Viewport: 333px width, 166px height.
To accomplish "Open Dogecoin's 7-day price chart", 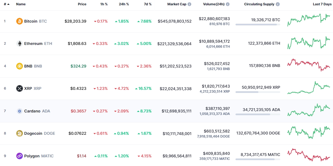I will (x=309, y=132).
